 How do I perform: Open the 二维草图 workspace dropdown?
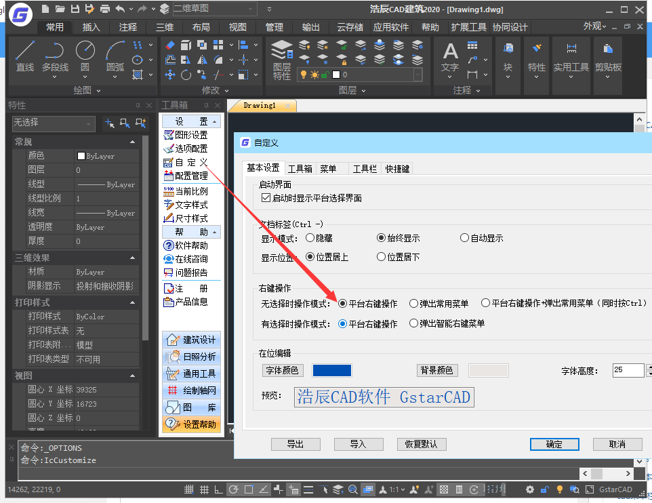[214, 9]
